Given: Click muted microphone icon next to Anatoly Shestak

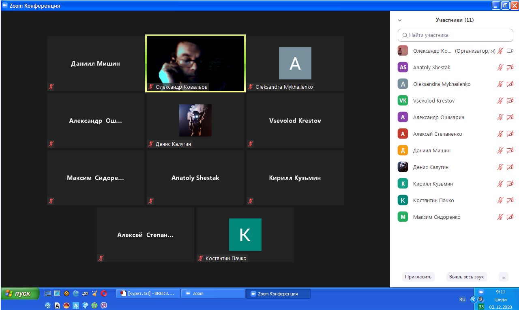Looking at the screenshot, I should pos(500,68).
